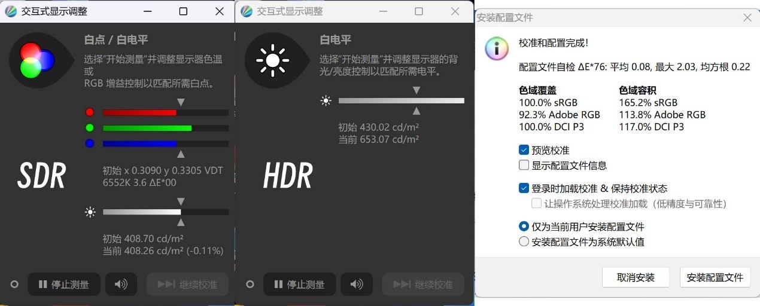Click the info icon in install dialog

pos(497,48)
